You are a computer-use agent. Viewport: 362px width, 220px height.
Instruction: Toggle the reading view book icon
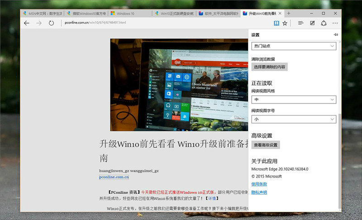pos(276,23)
